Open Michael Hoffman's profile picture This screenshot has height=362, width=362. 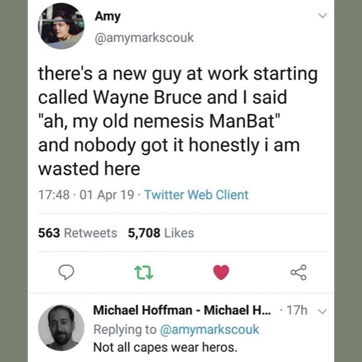(x=61, y=328)
